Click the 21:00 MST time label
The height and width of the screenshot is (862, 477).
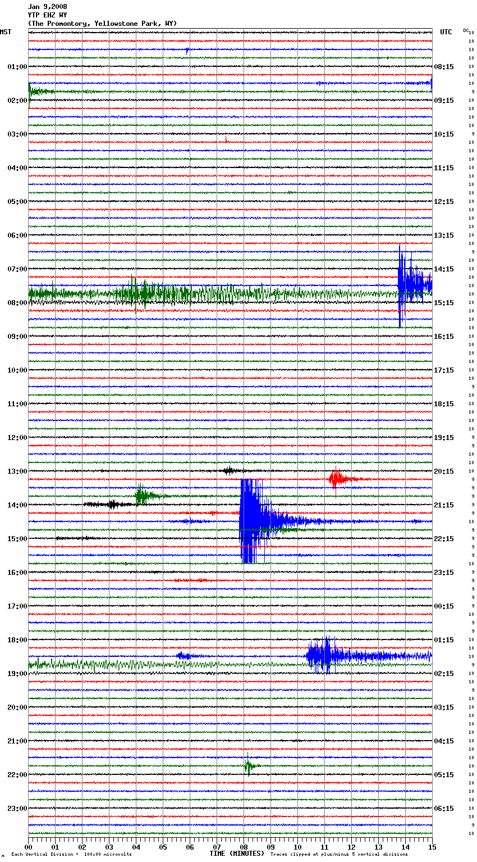tap(17, 741)
